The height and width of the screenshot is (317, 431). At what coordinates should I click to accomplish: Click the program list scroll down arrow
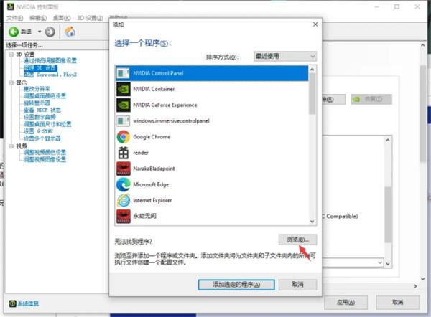312,222
